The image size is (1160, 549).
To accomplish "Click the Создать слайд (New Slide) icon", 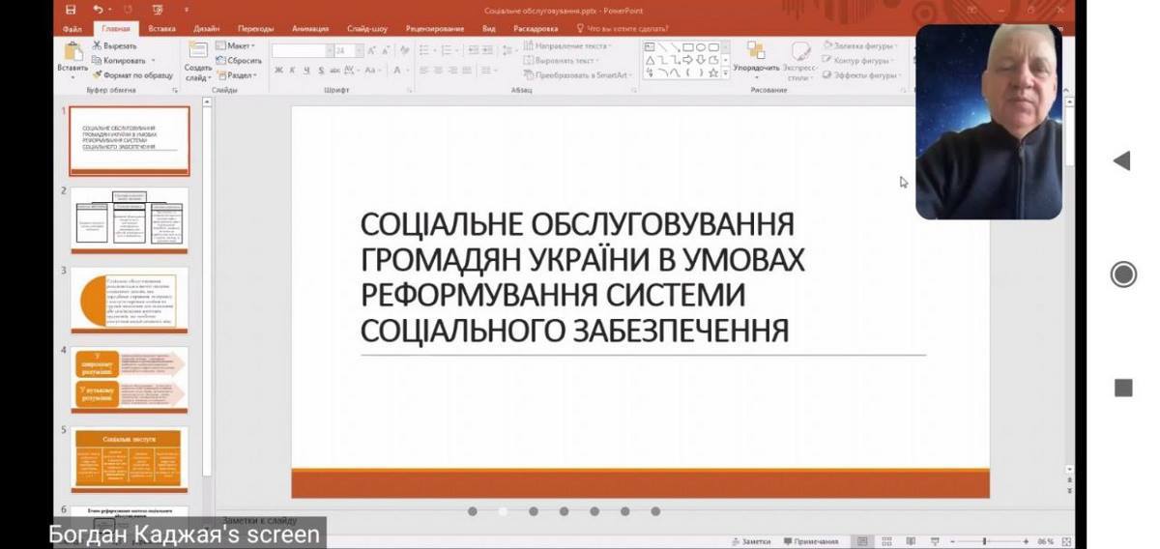I will click(198, 51).
